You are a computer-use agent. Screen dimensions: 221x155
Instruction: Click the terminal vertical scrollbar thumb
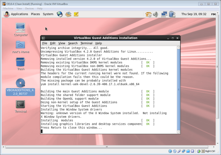pyautogui.click(x=178, y=90)
